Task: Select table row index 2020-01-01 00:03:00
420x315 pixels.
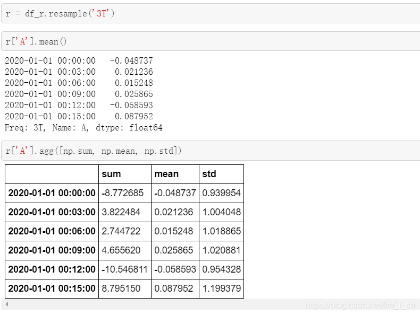Action: pyautogui.click(x=52, y=212)
